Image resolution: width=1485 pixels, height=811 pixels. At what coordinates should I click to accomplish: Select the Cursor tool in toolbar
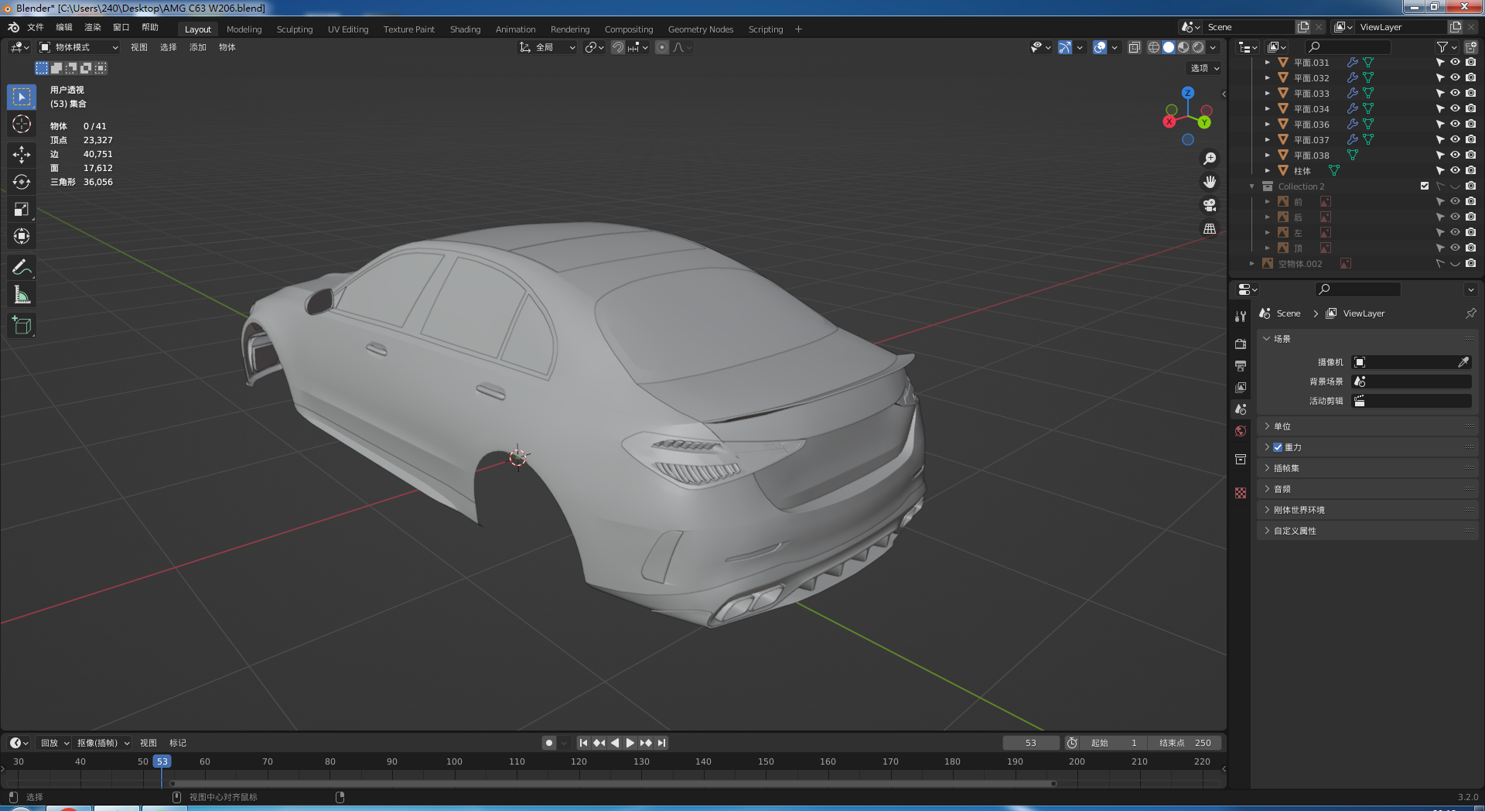pyautogui.click(x=22, y=125)
